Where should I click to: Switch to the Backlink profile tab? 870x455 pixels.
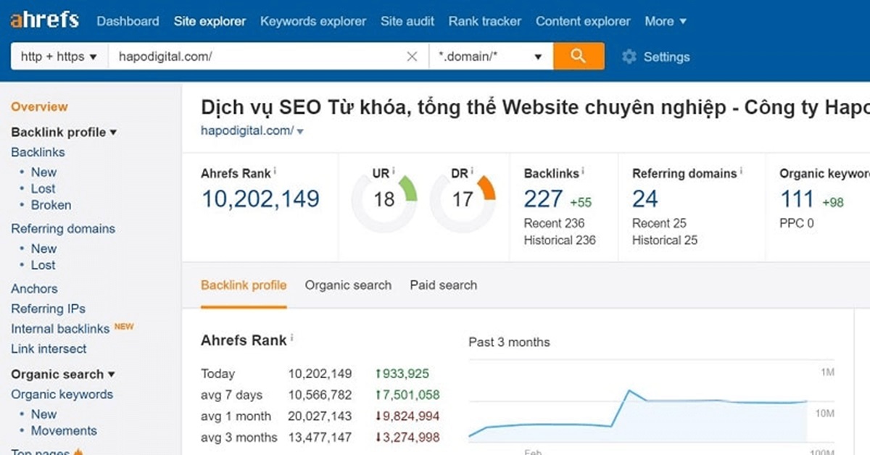pyautogui.click(x=244, y=285)
